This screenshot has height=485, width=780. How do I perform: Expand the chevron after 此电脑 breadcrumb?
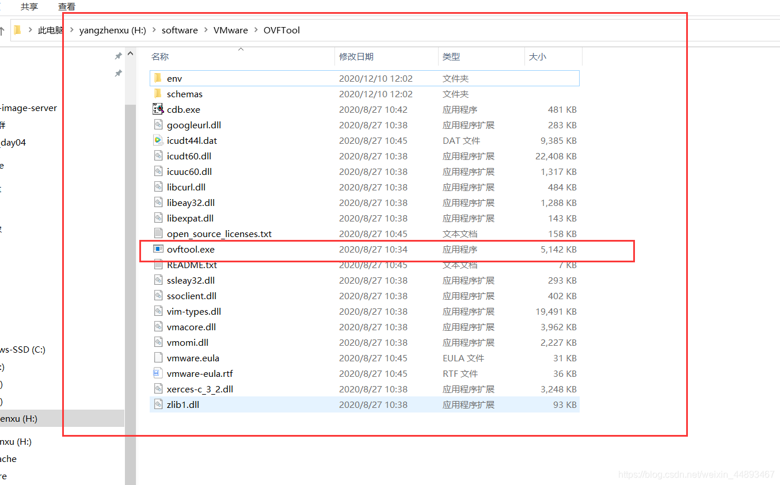click(72, 30)
